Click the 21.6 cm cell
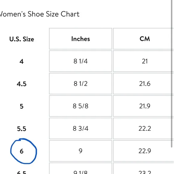 coord(143,83)
